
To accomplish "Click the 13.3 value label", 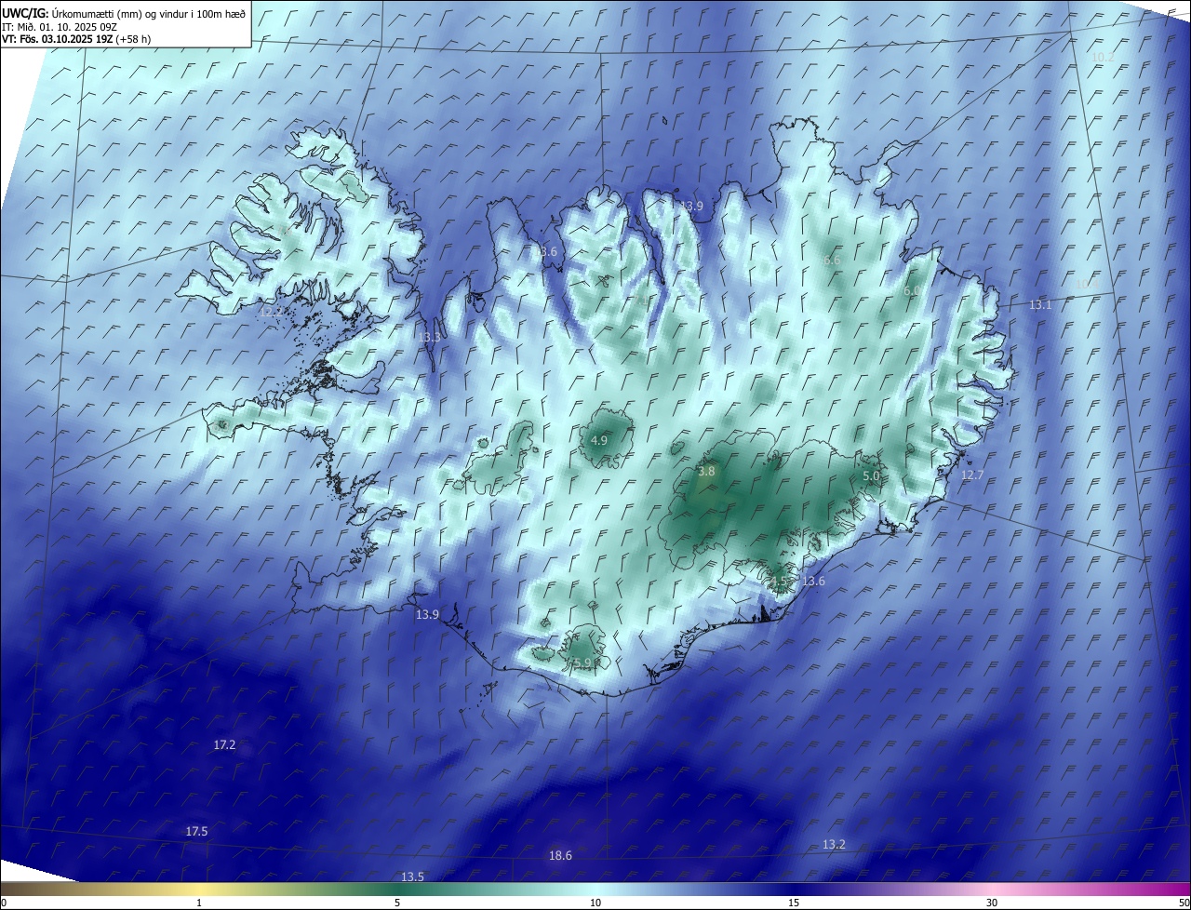I will point(429,338).
